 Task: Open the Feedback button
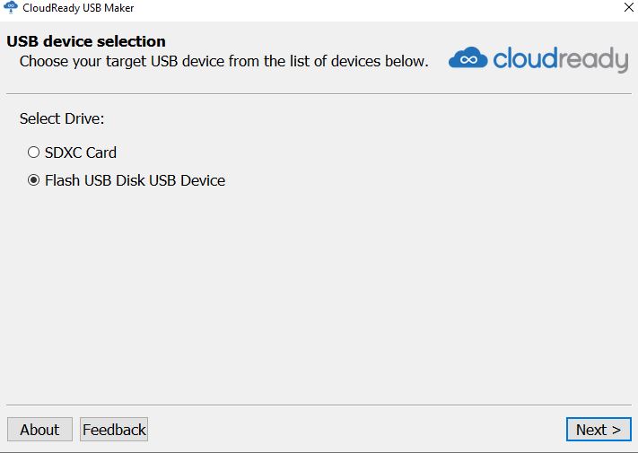[x=114, y=430]
